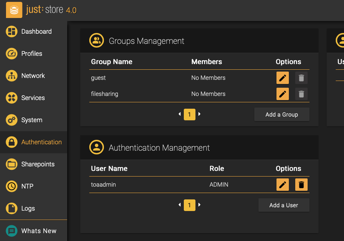Click the Role column header
Image resolution: width=344 pixels, height=241 pixels.
216,169
